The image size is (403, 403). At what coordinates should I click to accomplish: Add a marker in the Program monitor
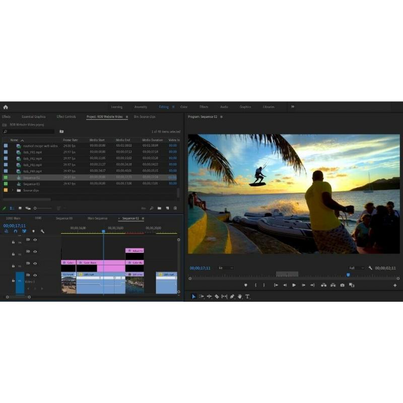click(246, 285)
